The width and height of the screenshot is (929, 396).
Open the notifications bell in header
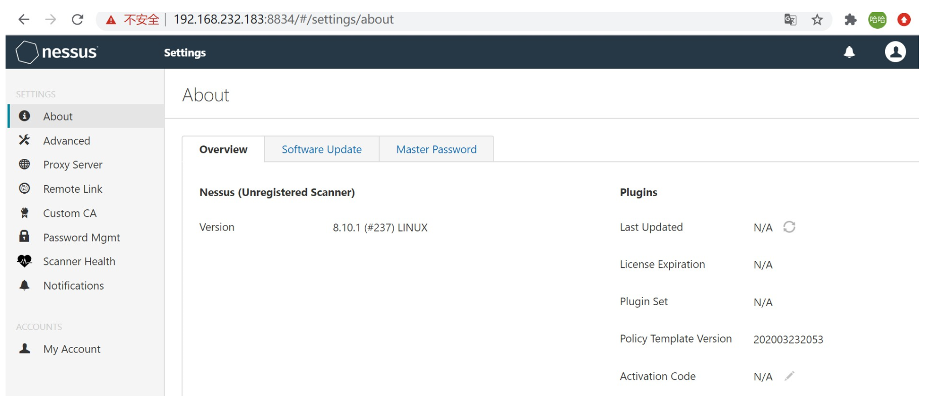pos(849,52)
